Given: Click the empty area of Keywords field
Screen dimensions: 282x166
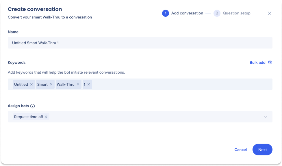Looking at the screenshot, I should 182,84.
